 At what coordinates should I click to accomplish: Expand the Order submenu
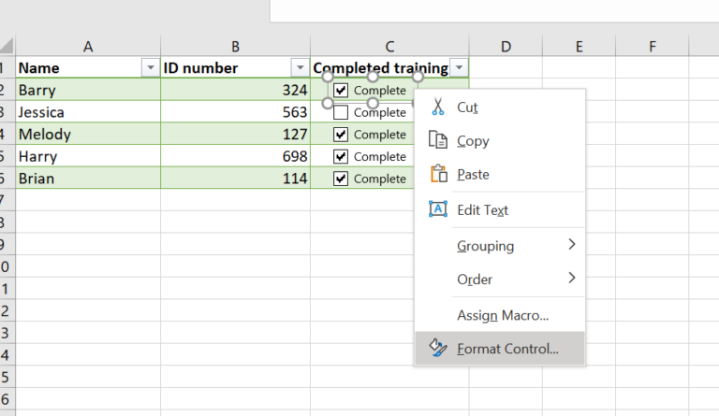(515, 279)
